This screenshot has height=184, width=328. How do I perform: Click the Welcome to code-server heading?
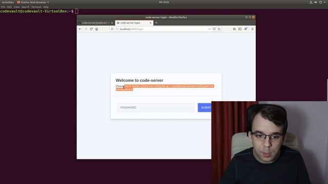coord(139,80)
